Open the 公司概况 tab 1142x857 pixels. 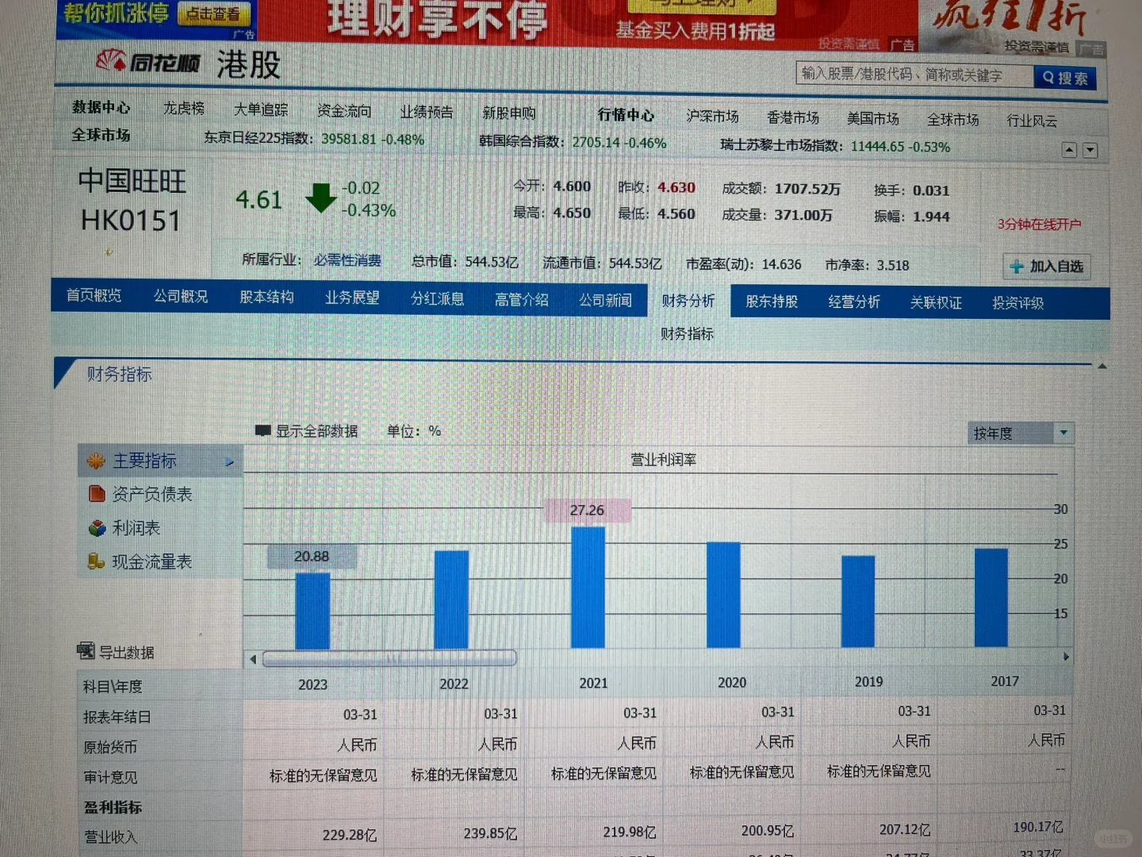(x=180, y=296)
